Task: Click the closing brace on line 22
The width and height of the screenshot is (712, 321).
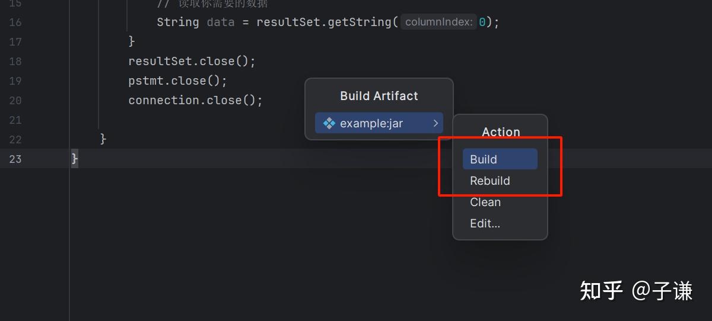Action: [103, 139]
